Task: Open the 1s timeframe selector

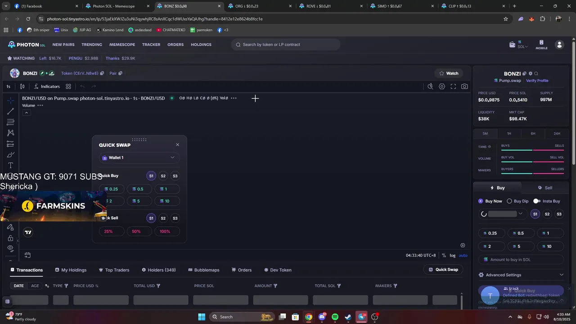Action: (8, 86)
